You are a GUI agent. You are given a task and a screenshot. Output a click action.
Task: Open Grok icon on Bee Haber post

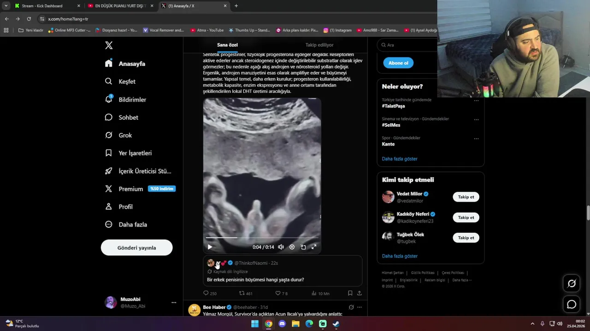(351, 307)
